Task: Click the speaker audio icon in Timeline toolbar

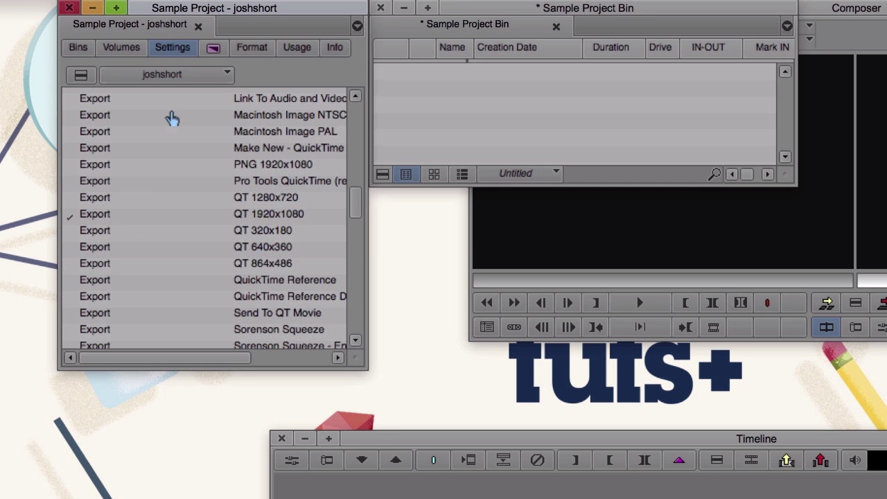Action: point(855,460)
